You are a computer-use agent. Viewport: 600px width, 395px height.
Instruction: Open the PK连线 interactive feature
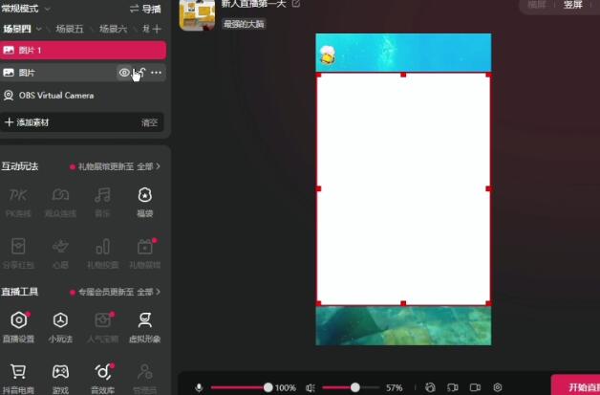pyautogui.click(x=18, y=202)
